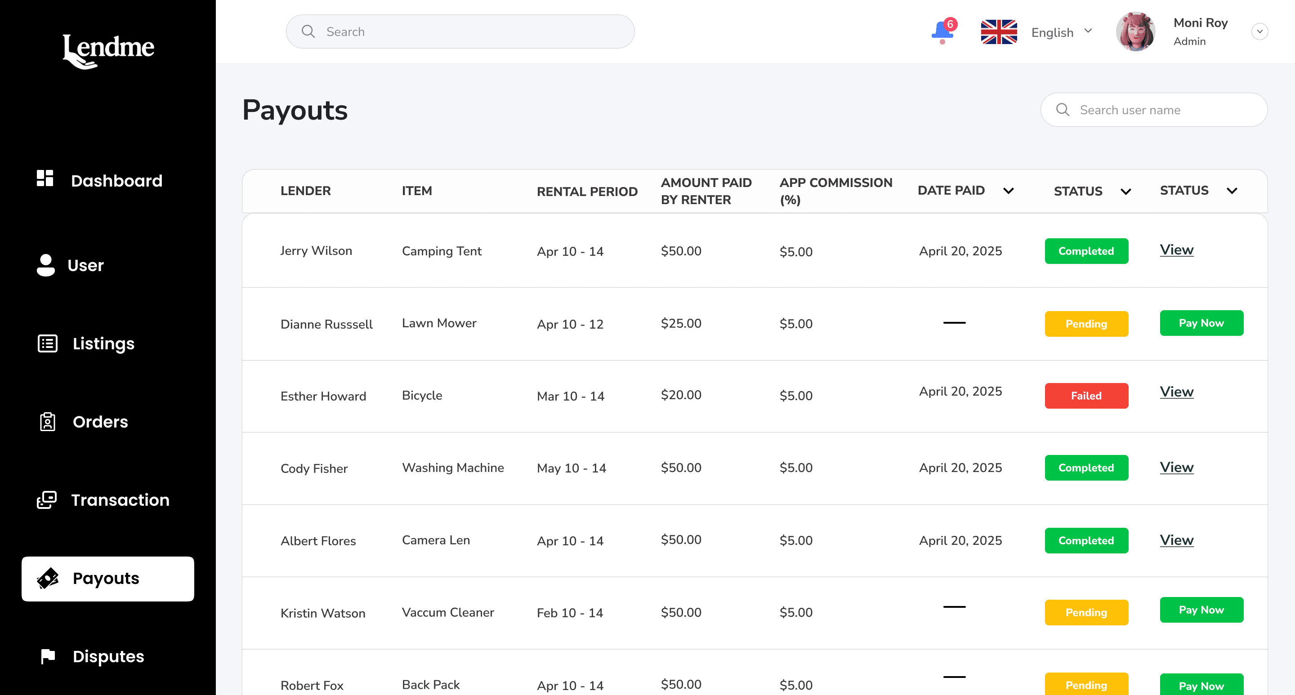Click the Disputes flag icon
This screenshot has width=1295, height=695.
(48, 656)
